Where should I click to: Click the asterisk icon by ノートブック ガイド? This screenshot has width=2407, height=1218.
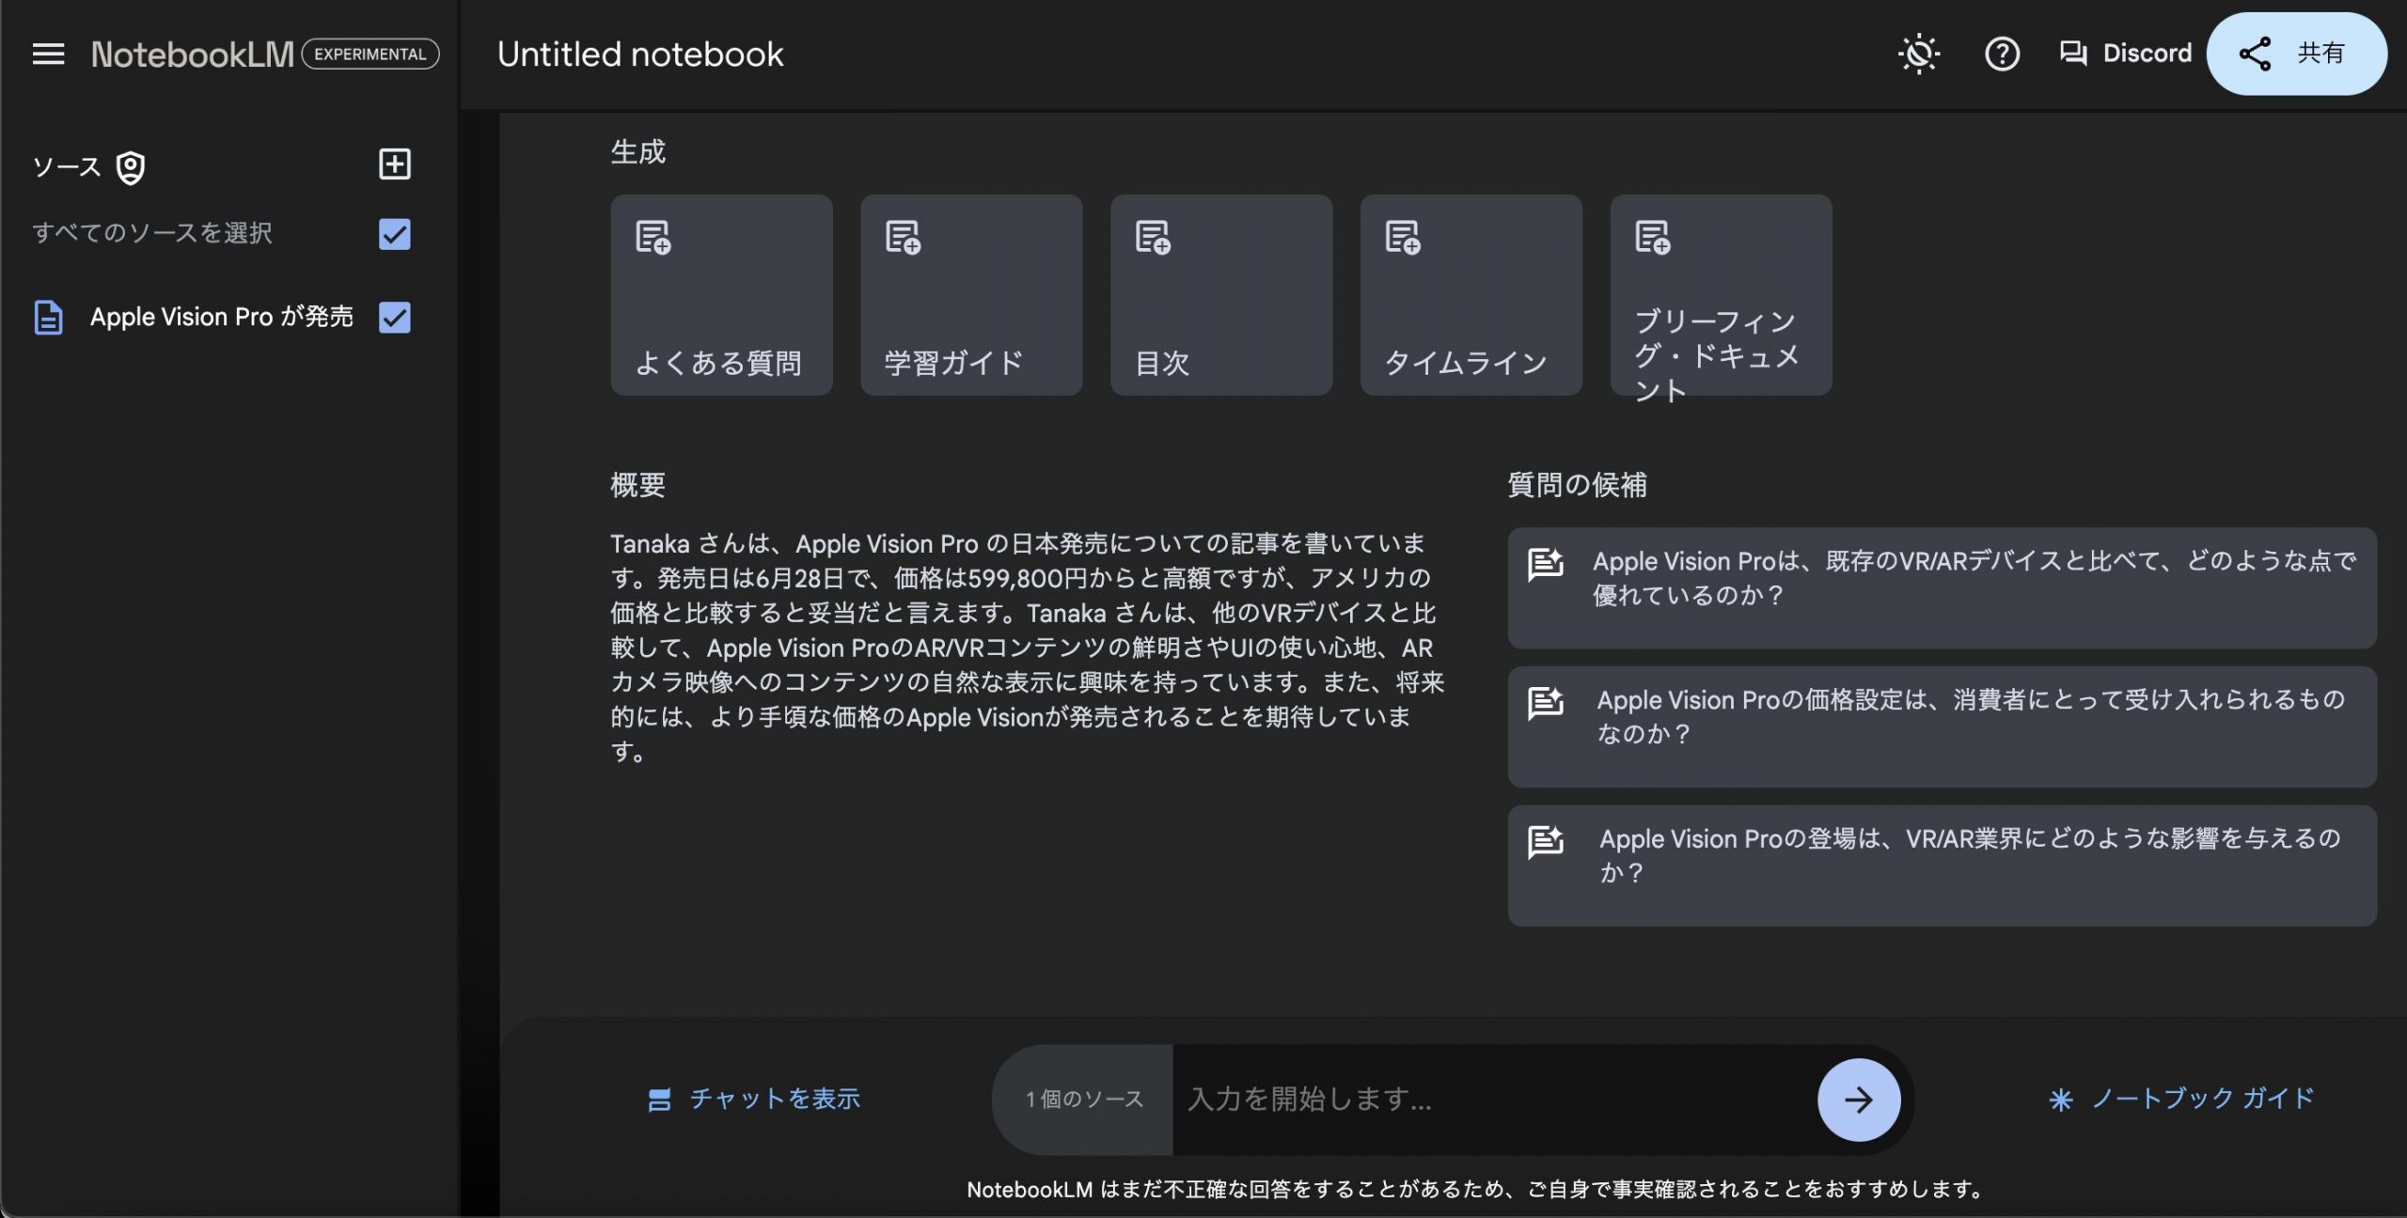tap(2061, 1100)
